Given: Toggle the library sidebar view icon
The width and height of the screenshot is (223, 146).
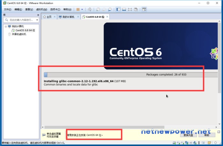Looking at the screenshot, I should click(x=118, y=9).
